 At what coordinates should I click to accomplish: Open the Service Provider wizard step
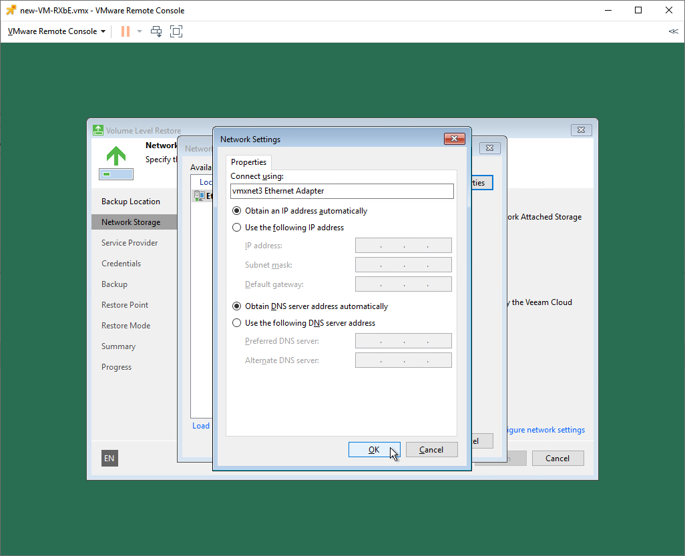130,243
